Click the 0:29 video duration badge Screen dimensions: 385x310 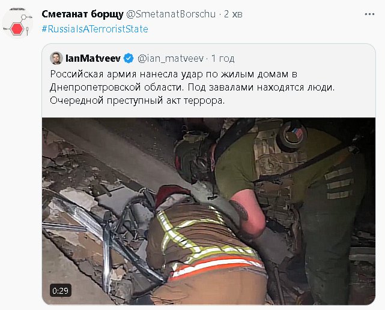[61, 291]
